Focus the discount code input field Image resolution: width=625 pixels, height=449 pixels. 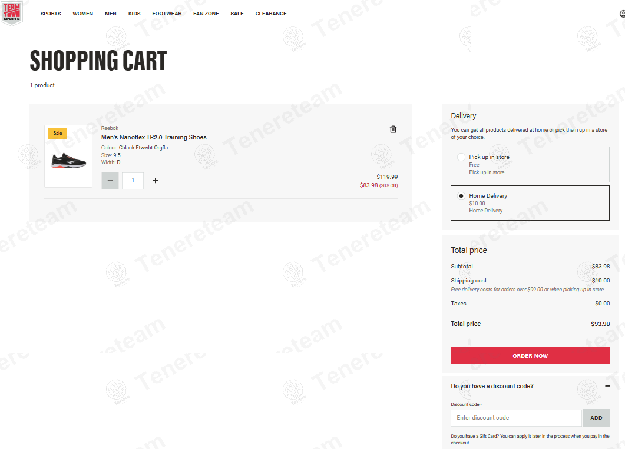click(x=516, y=418)
